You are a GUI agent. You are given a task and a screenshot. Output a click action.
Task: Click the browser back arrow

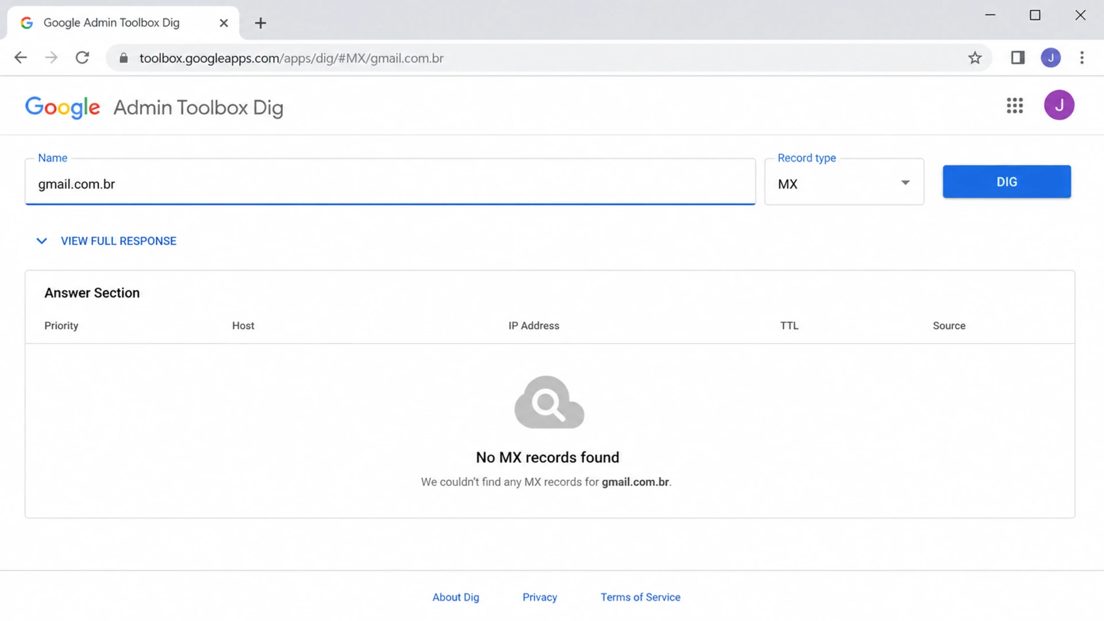pos(21,57)
